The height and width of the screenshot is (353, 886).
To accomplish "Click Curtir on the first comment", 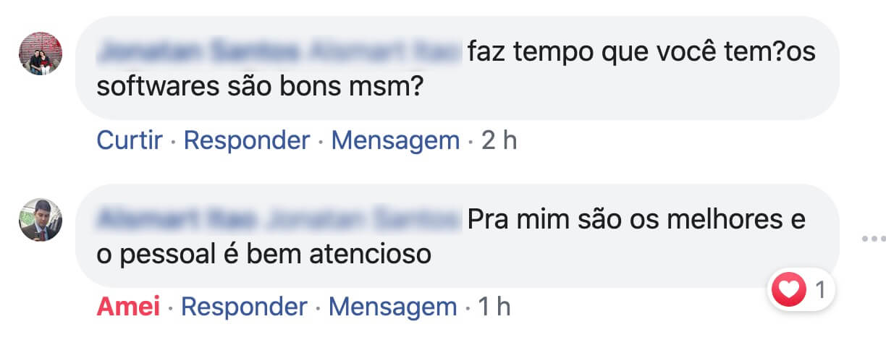I will click(130, 140).
